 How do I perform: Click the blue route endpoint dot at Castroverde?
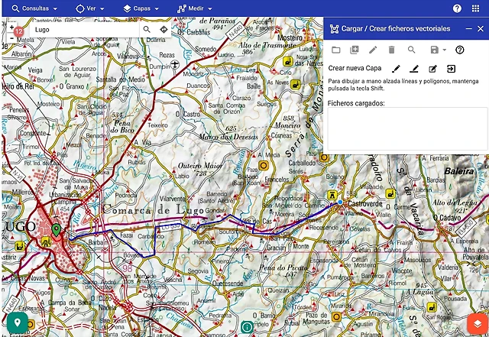pos(340,203)
